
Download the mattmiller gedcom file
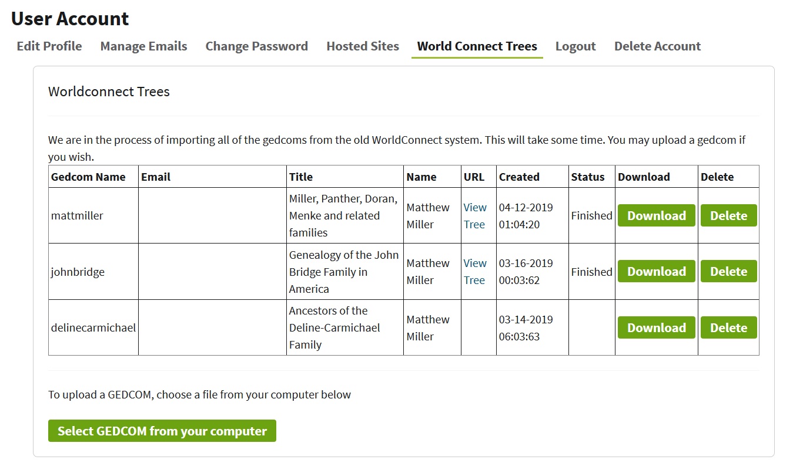point(656,215)
